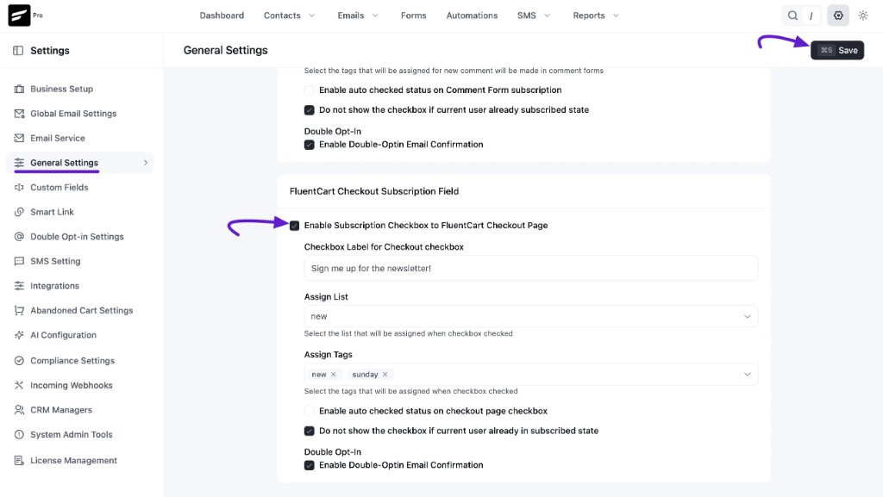Click the System Admin Tools alert icon
This screenshot has width=883, height=497.
[x=19, y=435]
